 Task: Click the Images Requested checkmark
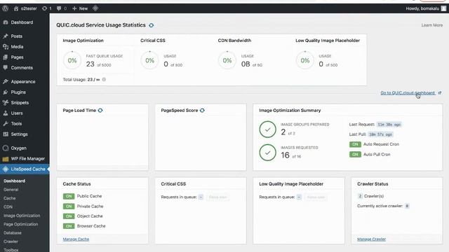pyautogui.click(x=267, y=153)
